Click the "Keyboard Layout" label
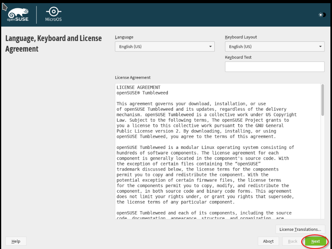This screenshot has height=249, width=332. click(241, 37)
